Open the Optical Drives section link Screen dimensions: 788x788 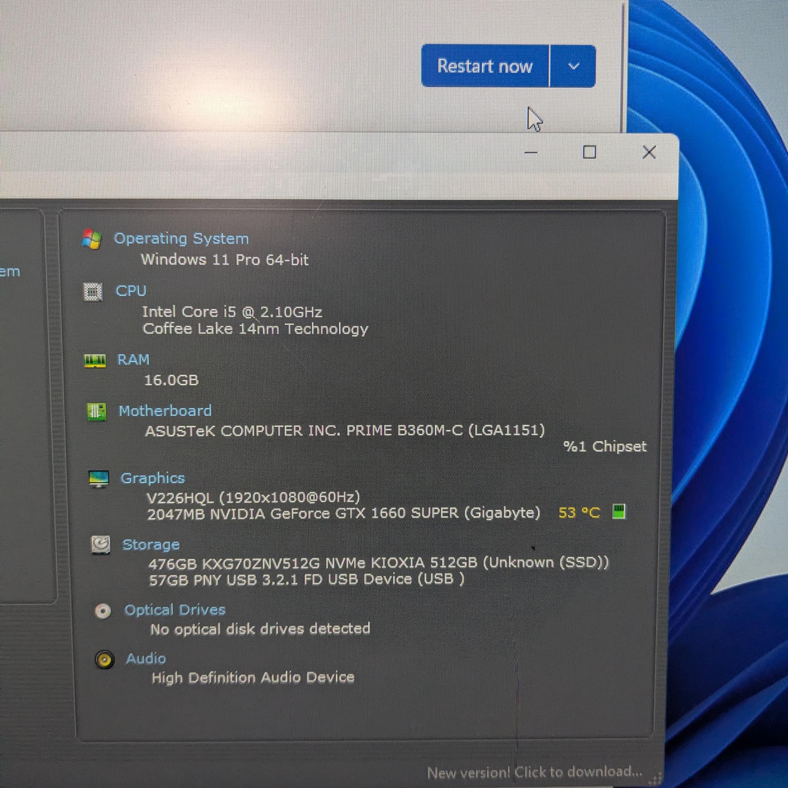(175, 610)
